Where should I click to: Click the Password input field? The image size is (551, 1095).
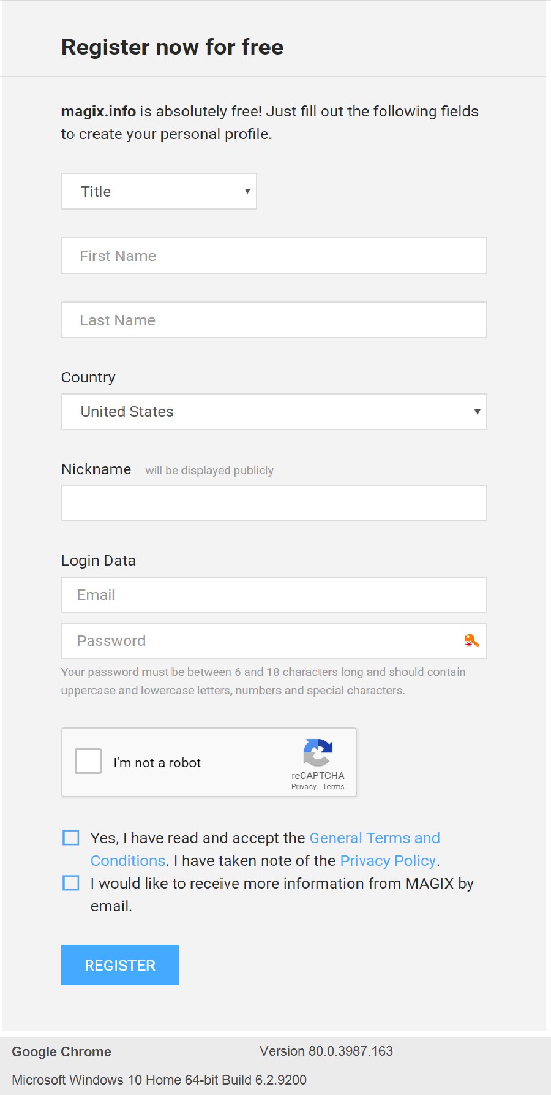pyautogui.click(x=263, y=641)
